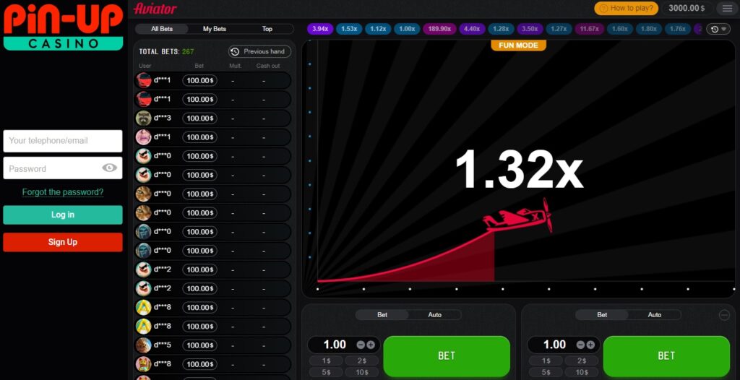Image resolution: width=740 pixels, height=380 pixels.
Task: Select the 1.00x multiplier badge
Action: pos(407,29)
